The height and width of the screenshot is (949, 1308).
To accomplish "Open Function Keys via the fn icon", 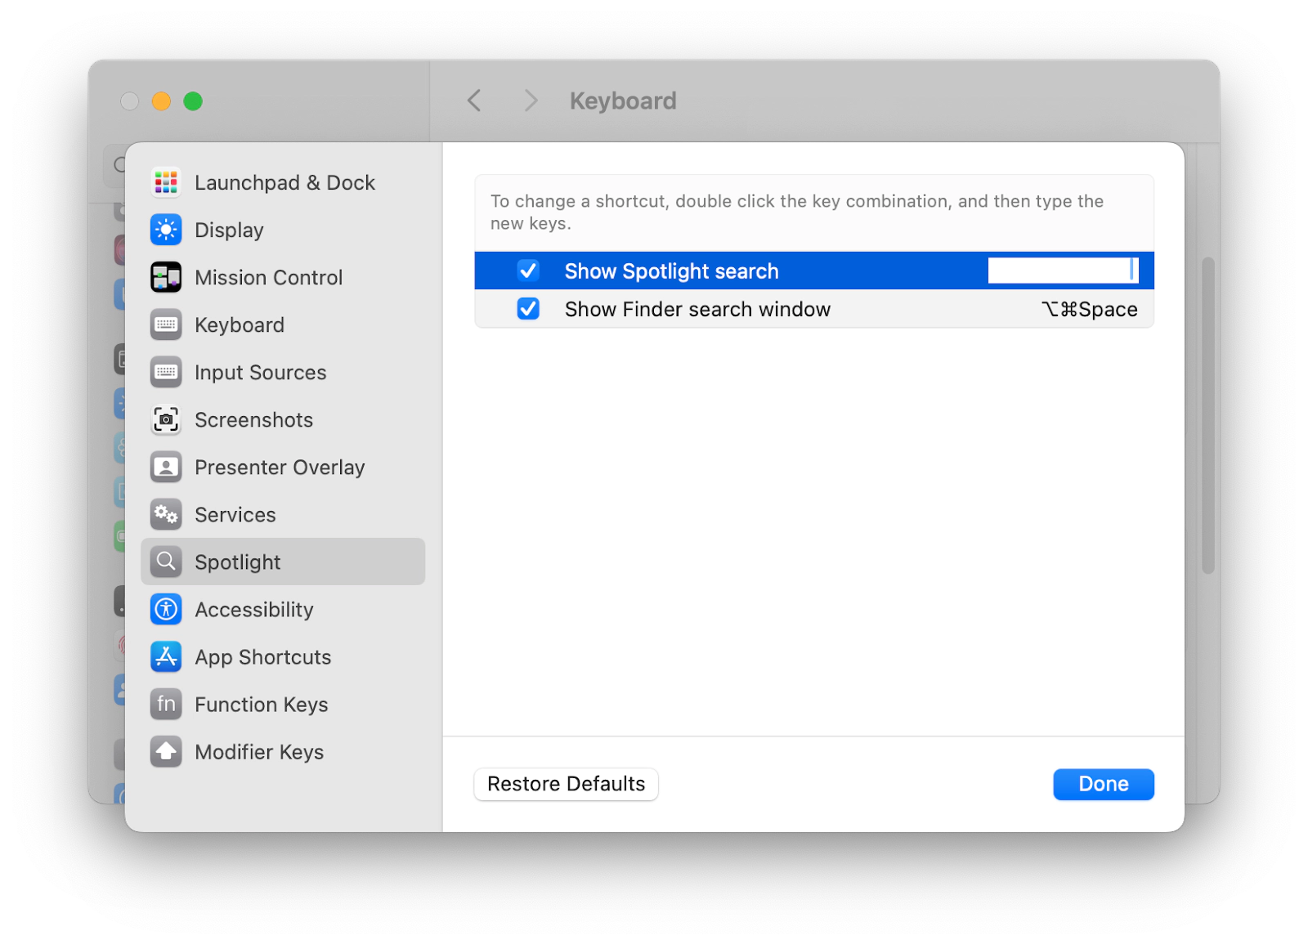I will tap(165, 704).
